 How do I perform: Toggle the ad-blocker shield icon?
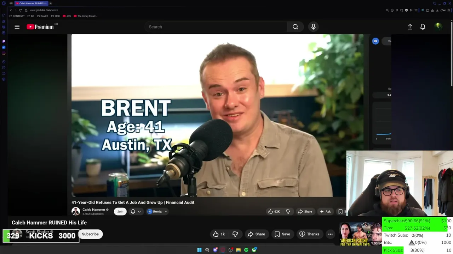coord(406,10)
